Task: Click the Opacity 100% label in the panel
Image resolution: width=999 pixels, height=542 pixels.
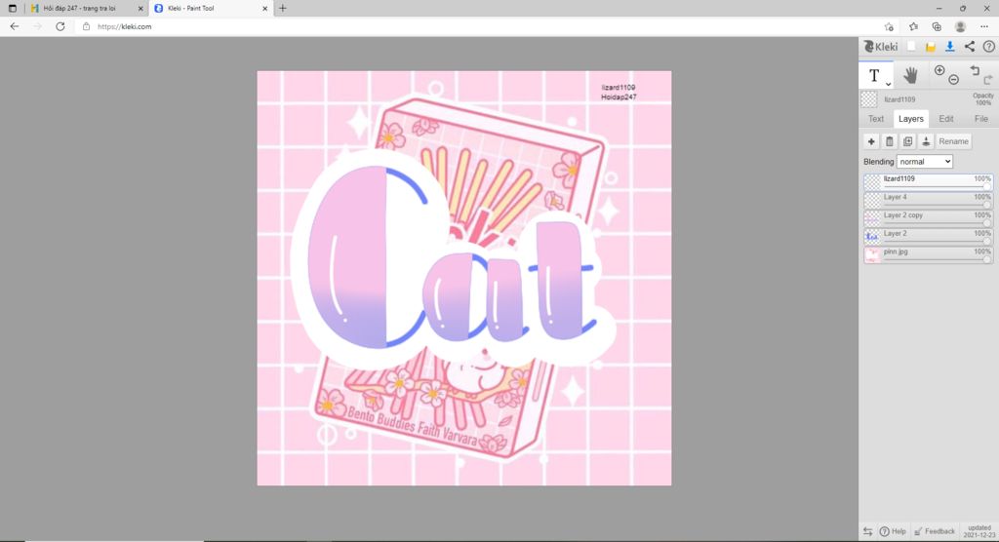Action: click(983, 98)
